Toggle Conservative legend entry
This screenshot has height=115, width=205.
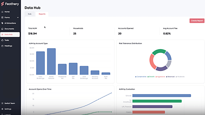pos(141,77)
